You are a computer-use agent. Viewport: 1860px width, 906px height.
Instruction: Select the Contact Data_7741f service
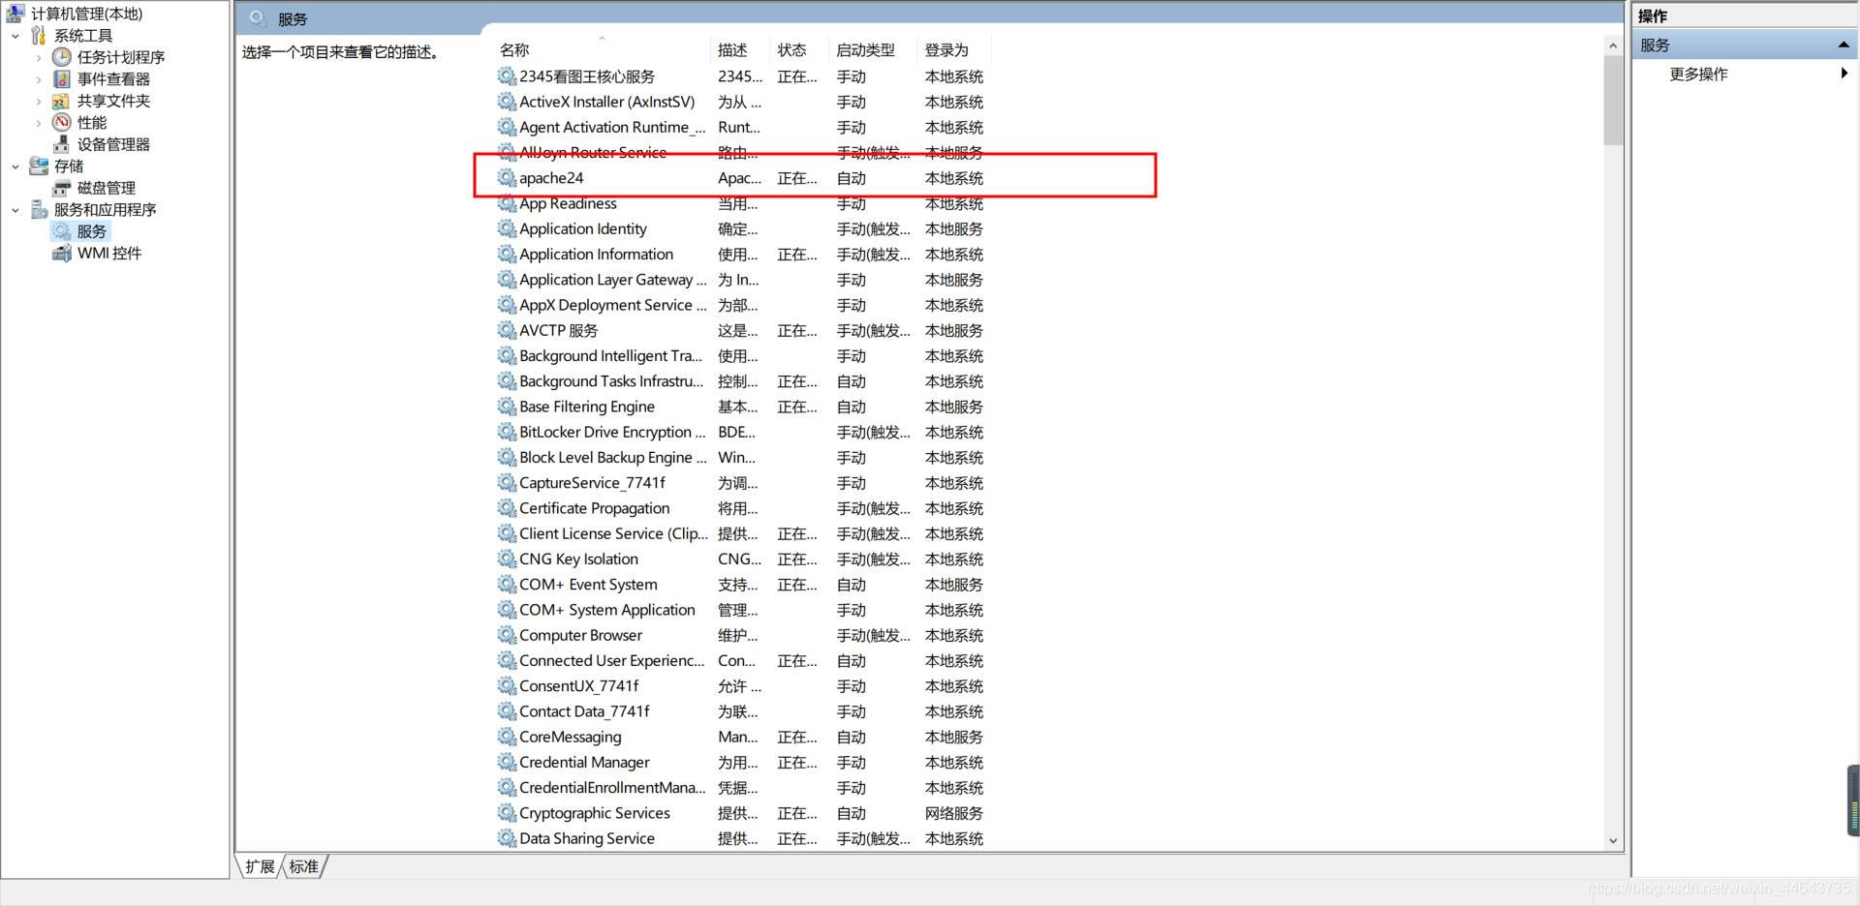click(x=742, y=711)
